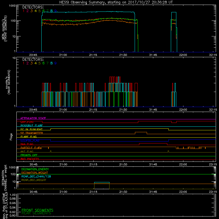This screenshot has height=219, width=219.
Task: Click blue detector number 9 in front segments legend
Action: tap(56, 11)
